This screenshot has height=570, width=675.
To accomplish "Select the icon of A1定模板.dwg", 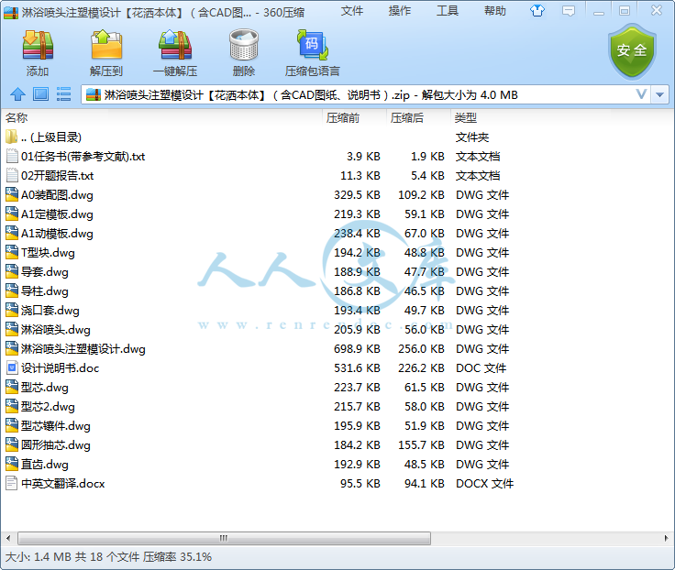I will coord(12,214).
